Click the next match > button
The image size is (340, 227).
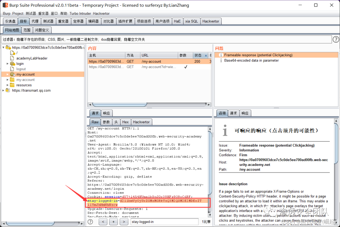pos(124,222)
